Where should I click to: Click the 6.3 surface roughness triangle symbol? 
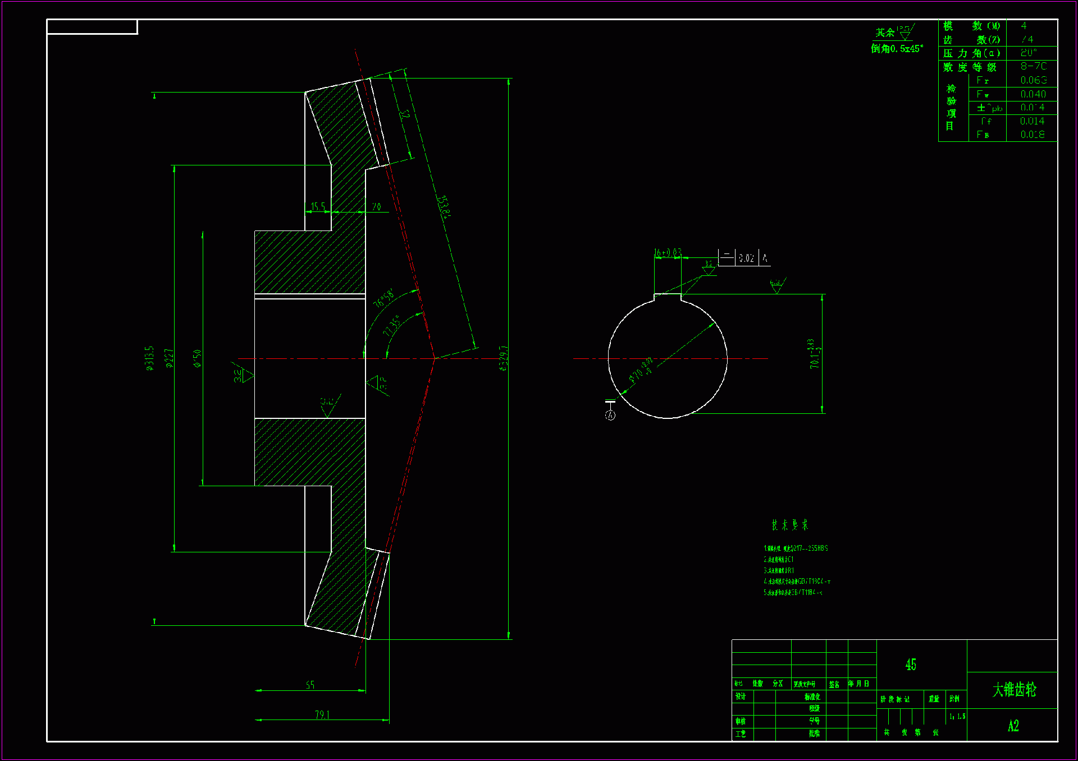(777, 286)
